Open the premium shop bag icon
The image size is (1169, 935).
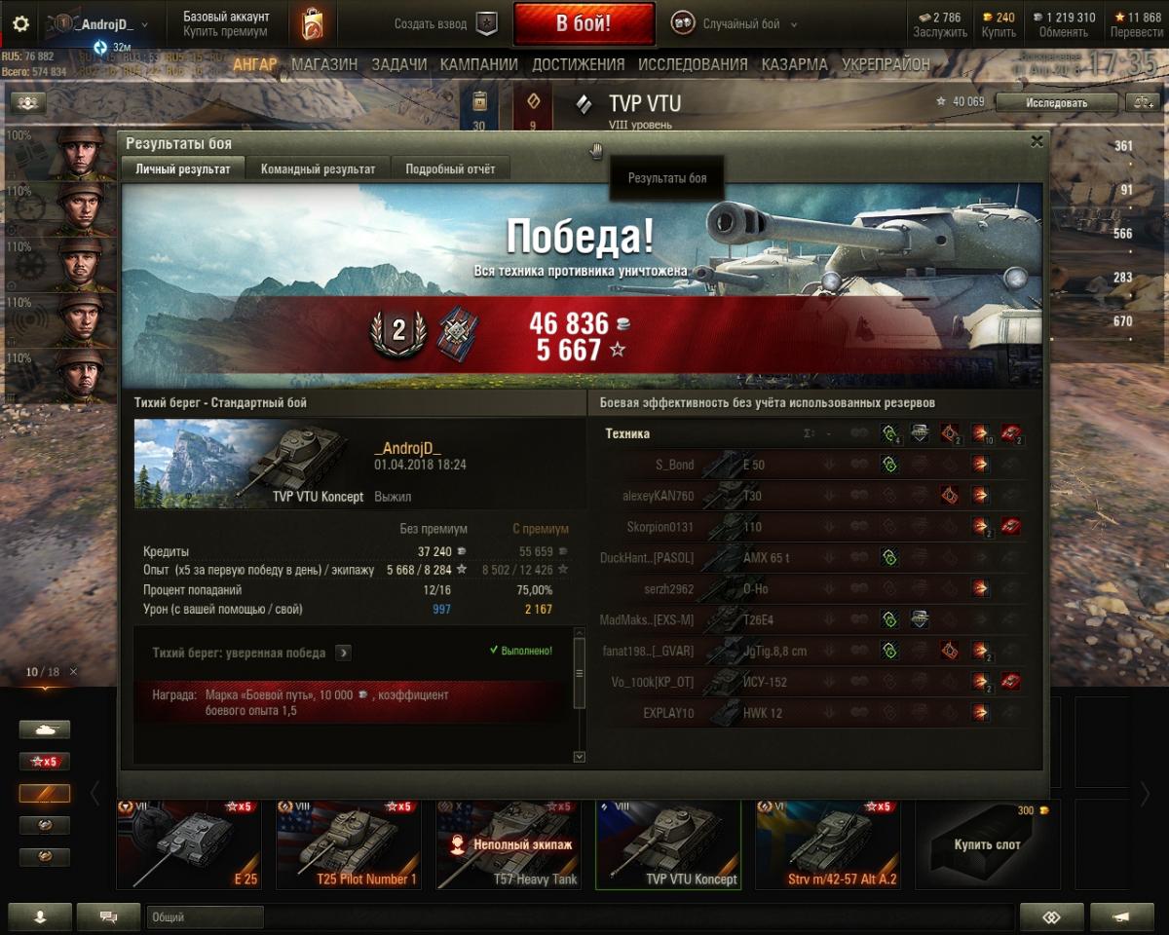point(314,24)
